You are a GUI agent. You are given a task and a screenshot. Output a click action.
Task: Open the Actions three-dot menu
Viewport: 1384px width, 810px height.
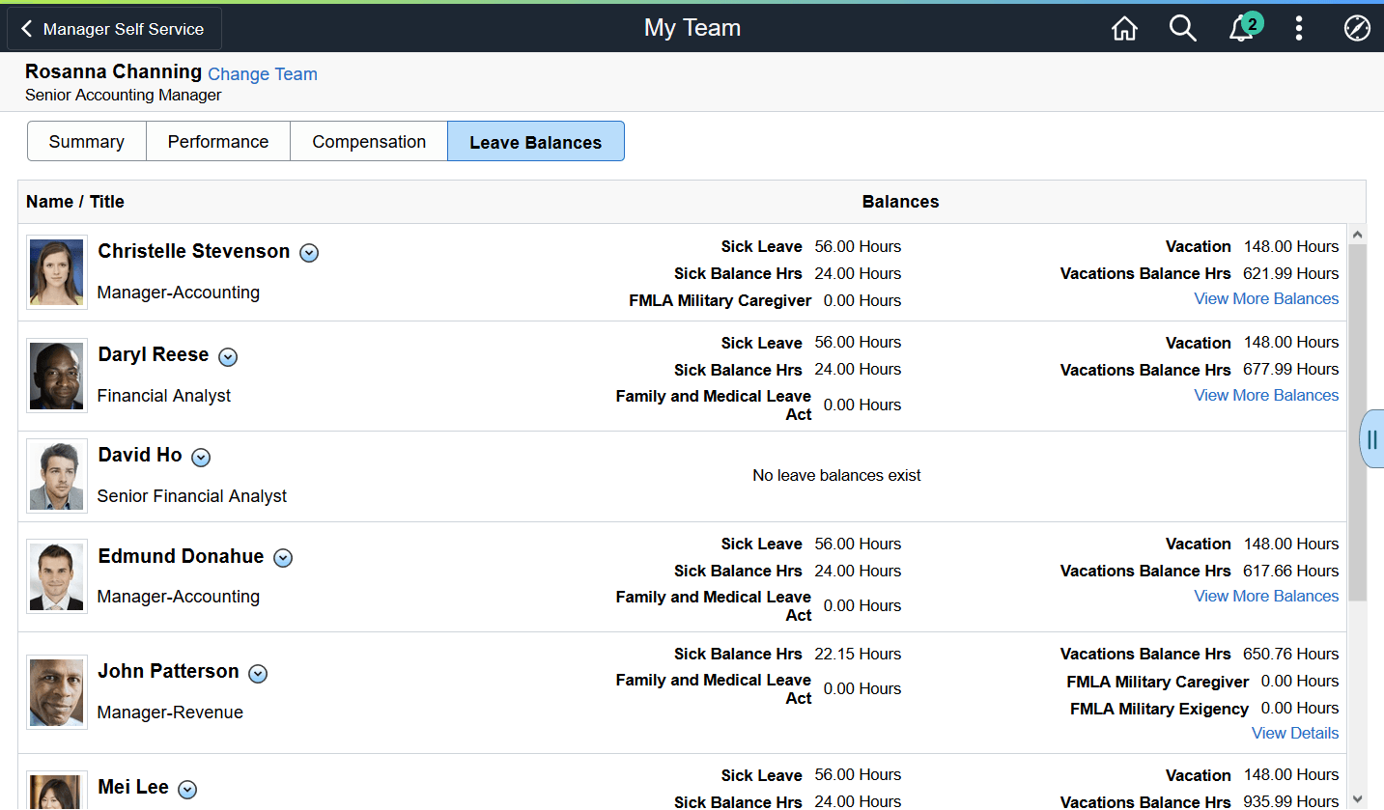(x=1299, y=29)
